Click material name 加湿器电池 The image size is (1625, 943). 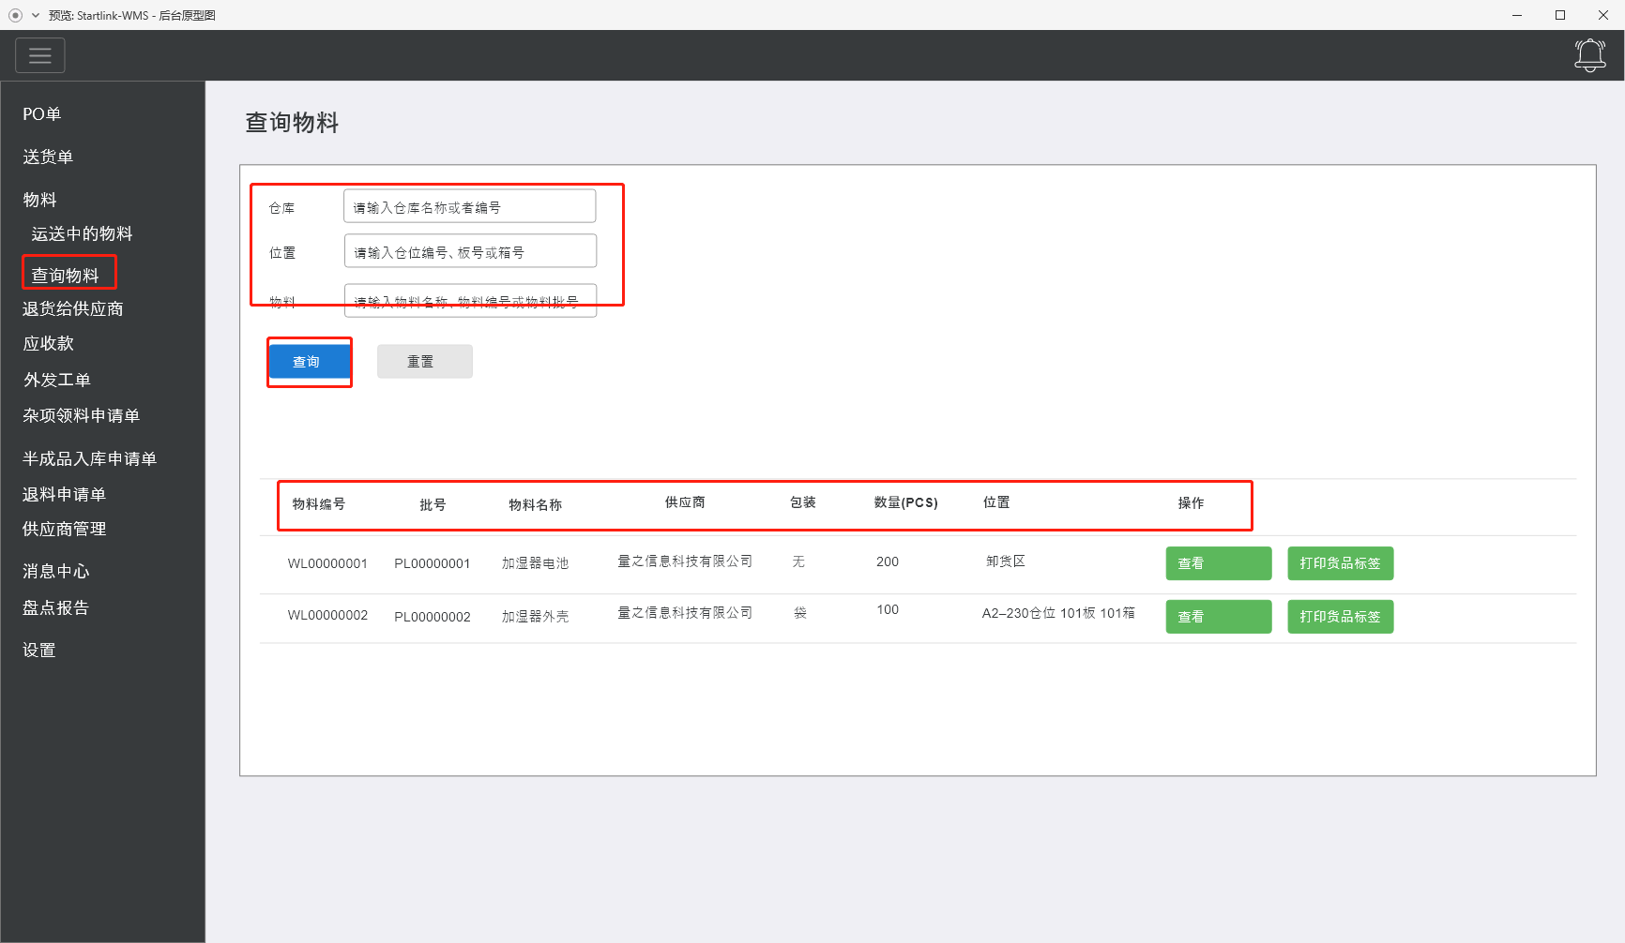click(x=536, y=563)
